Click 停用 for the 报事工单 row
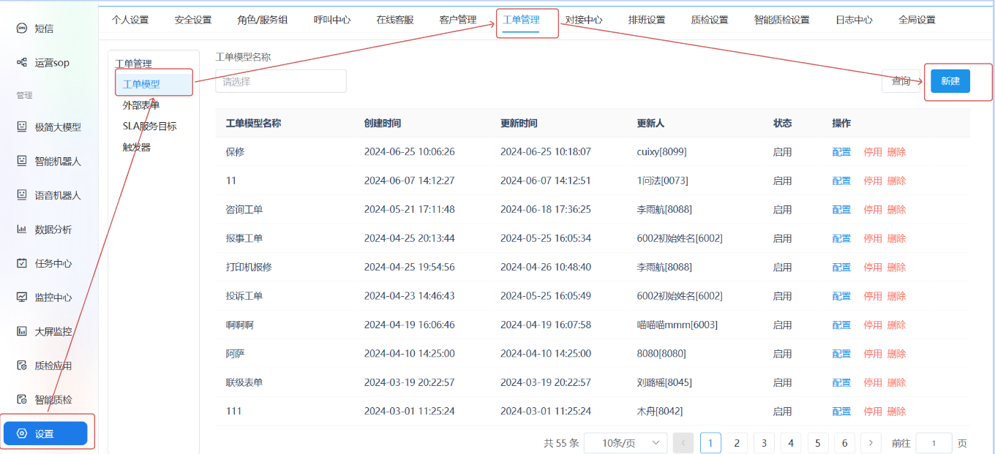995x454 pixels. pos(874,238)
